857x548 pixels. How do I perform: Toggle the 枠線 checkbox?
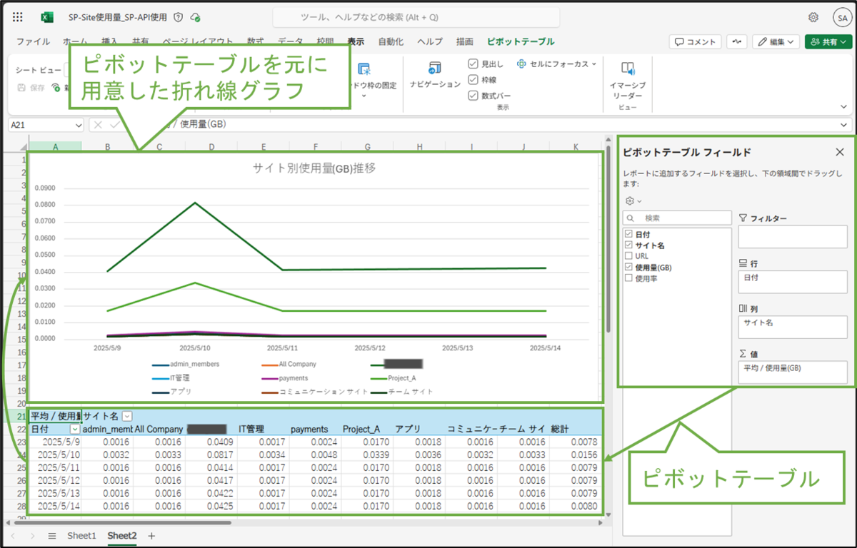click(473, 79)
